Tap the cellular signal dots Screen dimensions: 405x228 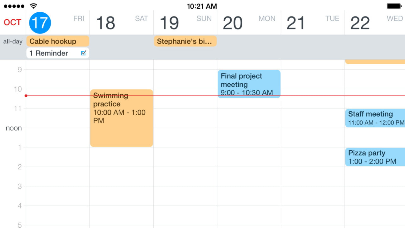tap(14, 6)
